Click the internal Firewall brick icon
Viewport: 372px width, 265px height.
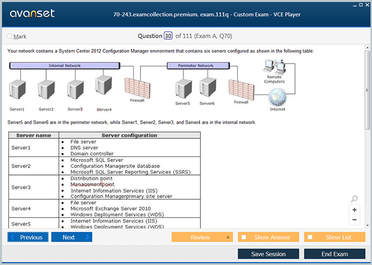pos(137,89)
